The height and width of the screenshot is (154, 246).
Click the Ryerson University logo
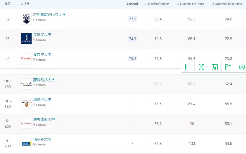pyautogui.click(x=26, y=143)
